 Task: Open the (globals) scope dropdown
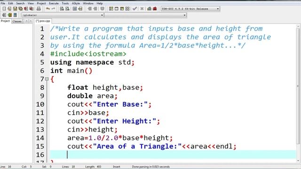[63, 15]
